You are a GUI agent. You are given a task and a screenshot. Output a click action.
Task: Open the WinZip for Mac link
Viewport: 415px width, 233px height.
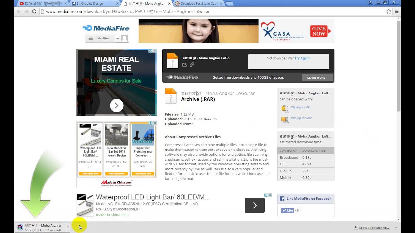302,118
